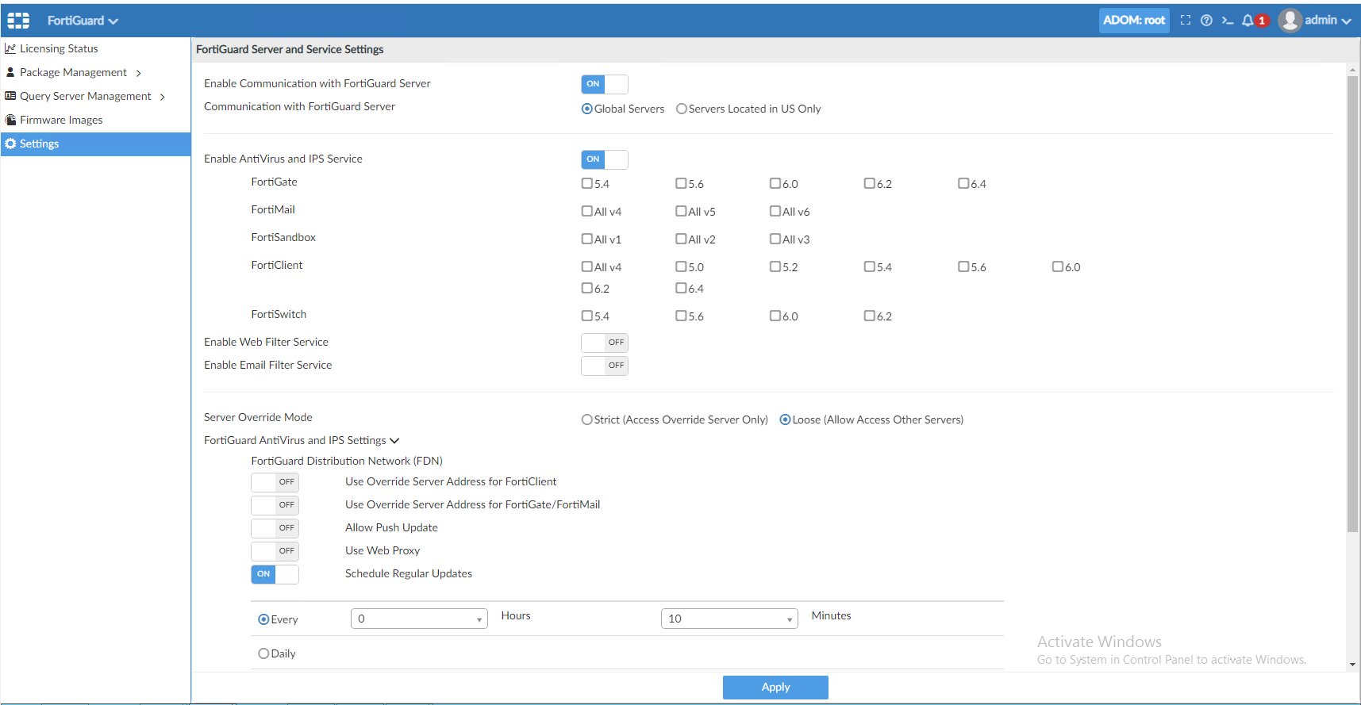The width and height of the screenshot is (1361, 705).
Task: Check FortiClient All v4 box
Action: click(x=587, y=266)
